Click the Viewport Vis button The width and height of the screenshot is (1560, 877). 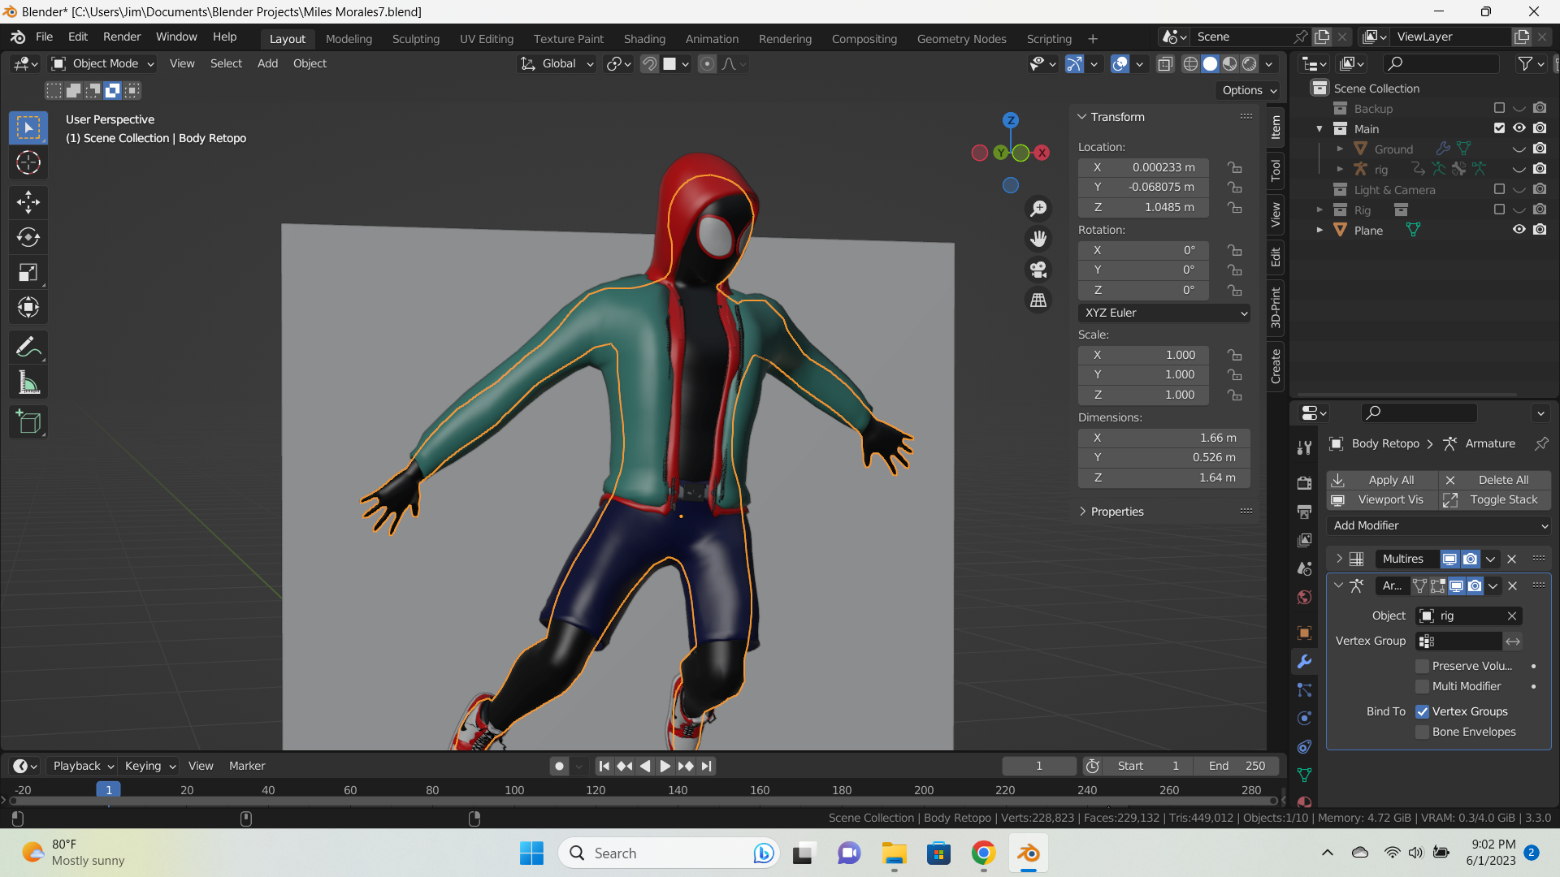click(x=1382, y=500)
